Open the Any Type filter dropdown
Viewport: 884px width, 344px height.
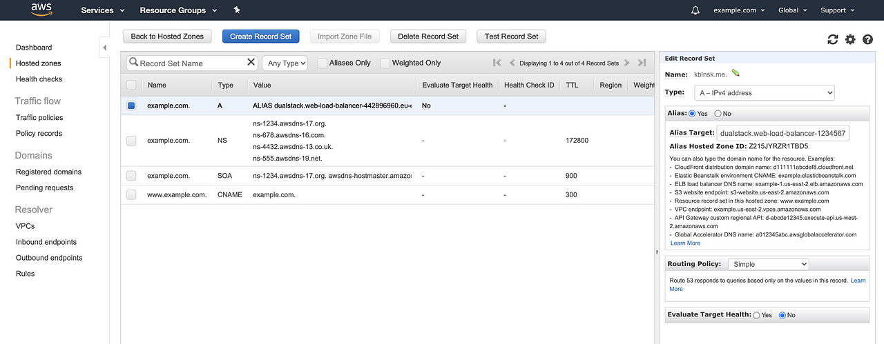click(285, 63)
